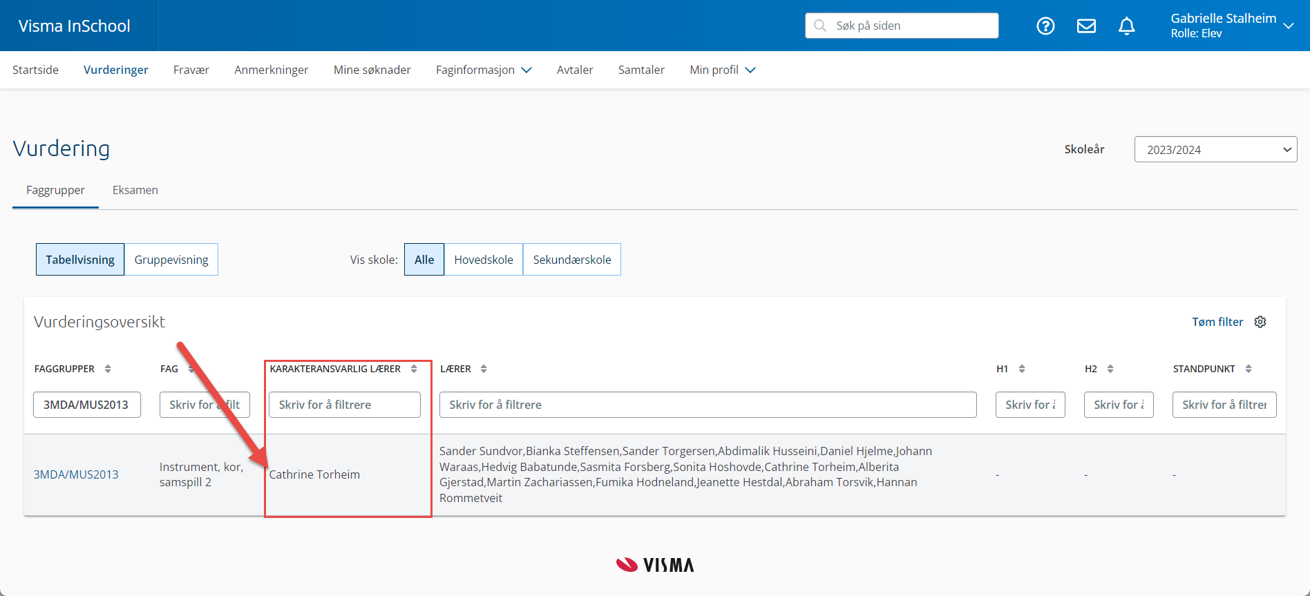Open the help question mark icon
Viewport: 1310px width, 596px height.
click(1045, 26)
